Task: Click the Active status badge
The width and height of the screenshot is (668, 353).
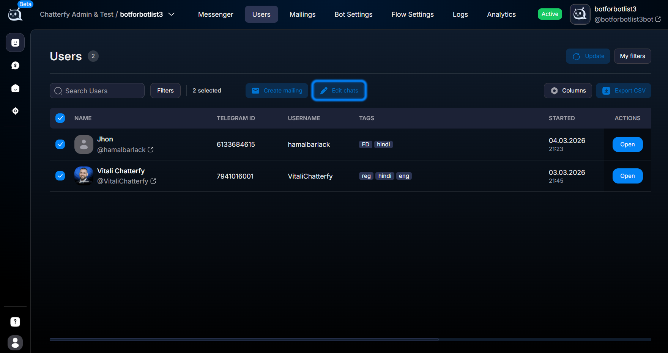Action: [550, 14]
